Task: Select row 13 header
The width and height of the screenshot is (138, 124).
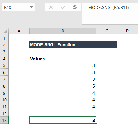Action: point(4,120)
